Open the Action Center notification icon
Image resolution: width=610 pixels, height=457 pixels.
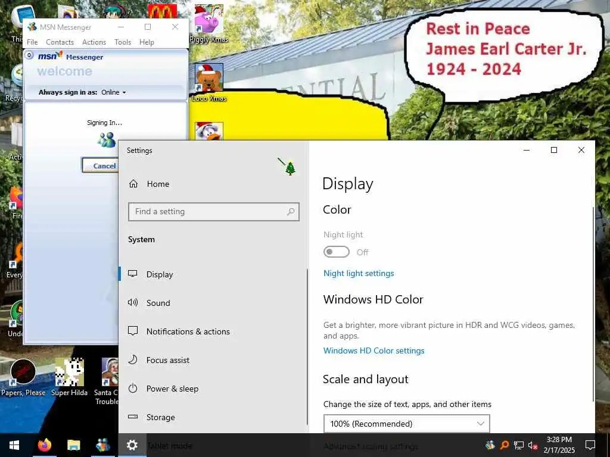point(590,445)
